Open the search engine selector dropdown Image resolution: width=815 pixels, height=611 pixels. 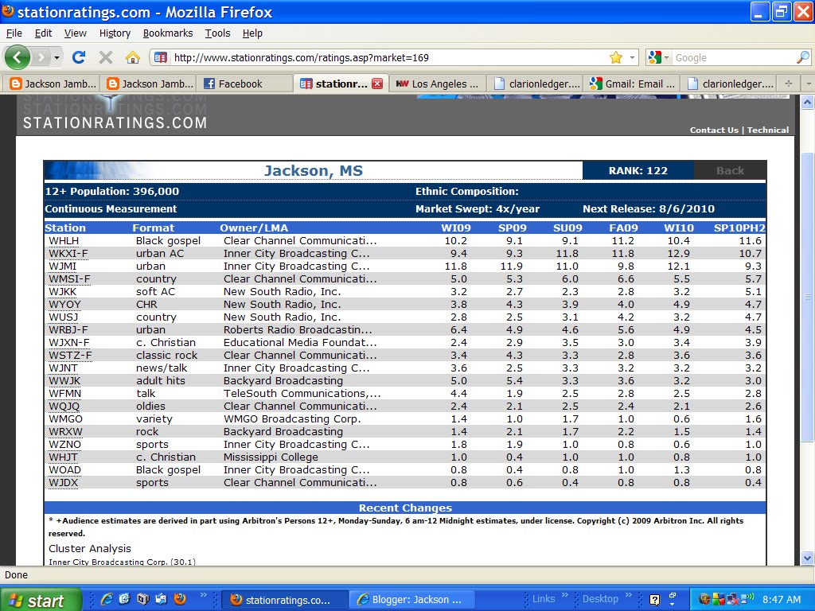(x=659, y=57)
